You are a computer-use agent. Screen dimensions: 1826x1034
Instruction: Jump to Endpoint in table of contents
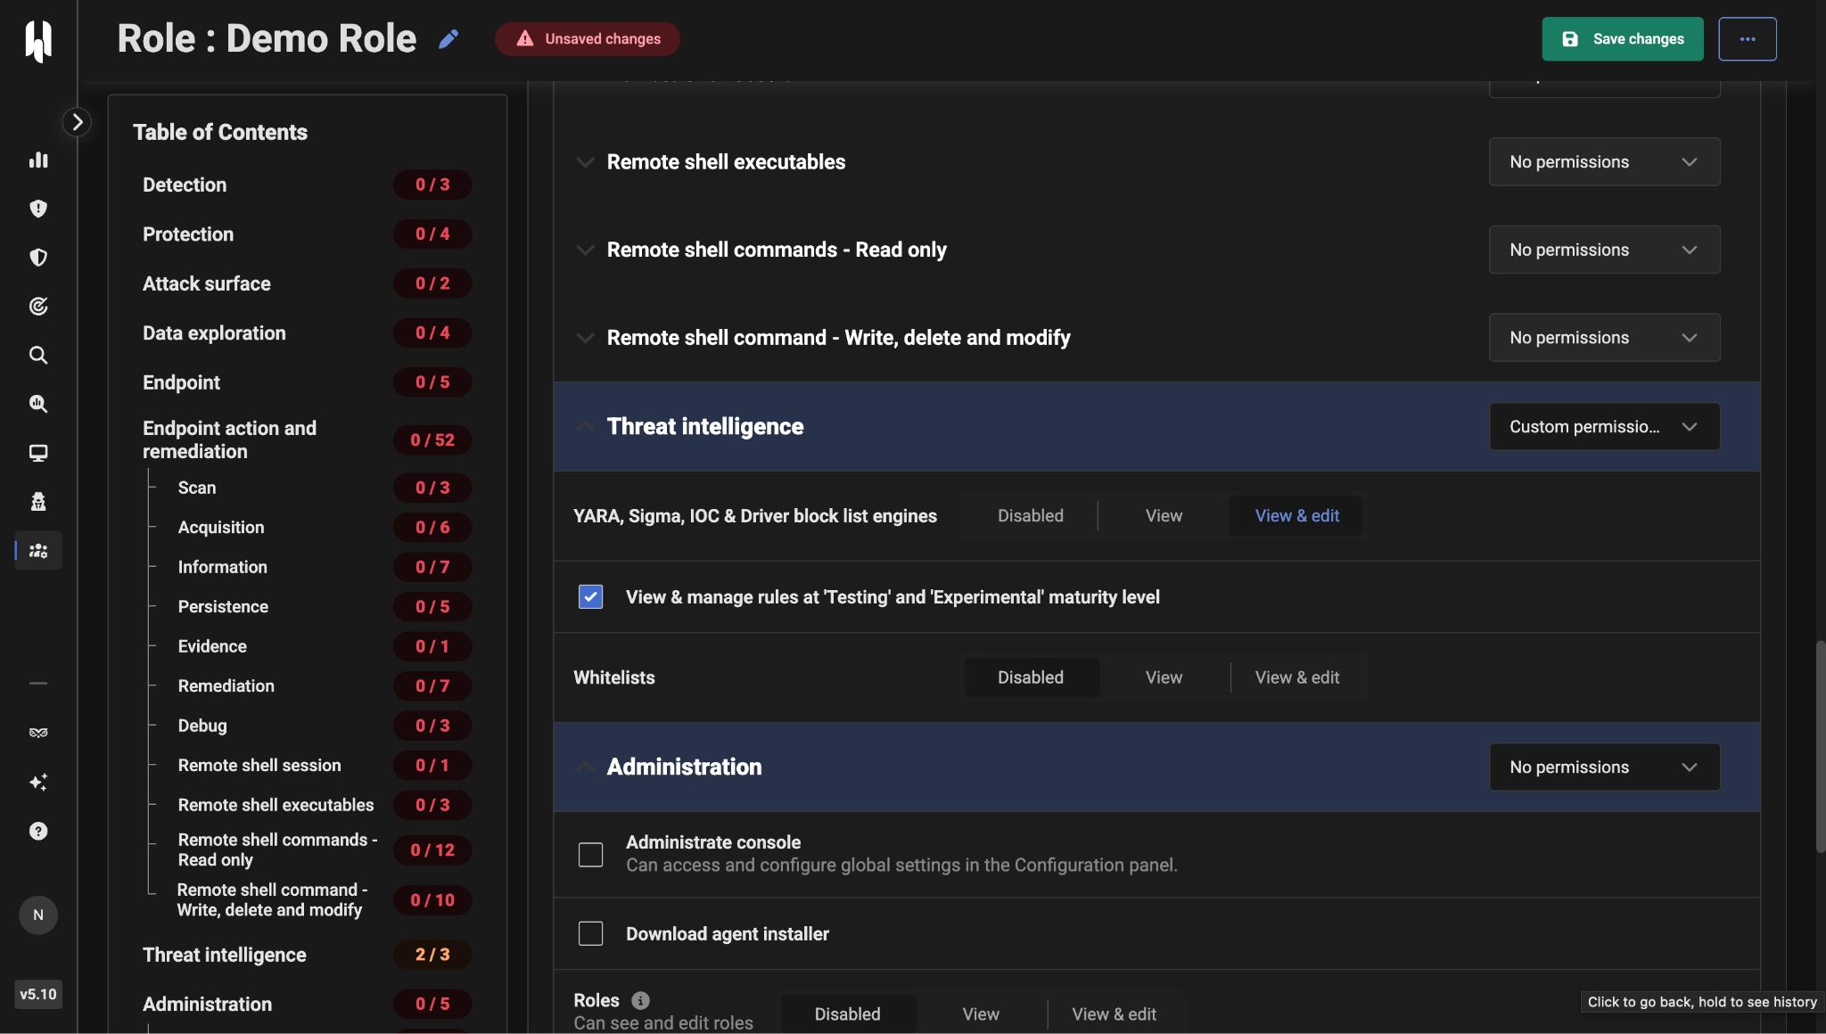tap(181, 382)
